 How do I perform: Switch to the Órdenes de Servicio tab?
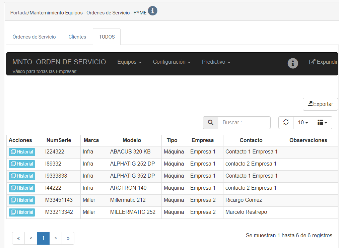34,37
